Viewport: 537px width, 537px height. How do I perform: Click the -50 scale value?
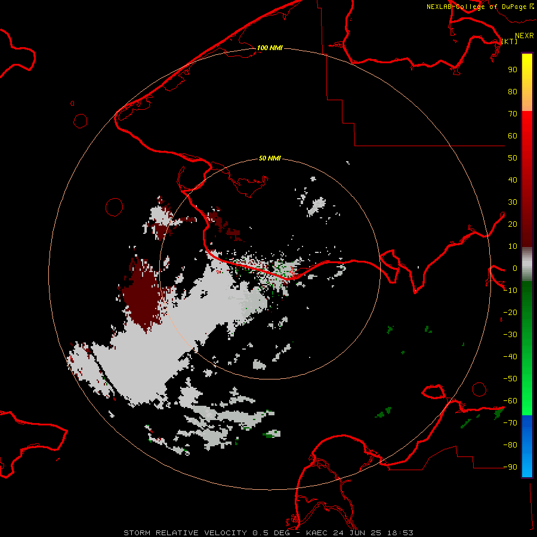(x=510, y=379)
